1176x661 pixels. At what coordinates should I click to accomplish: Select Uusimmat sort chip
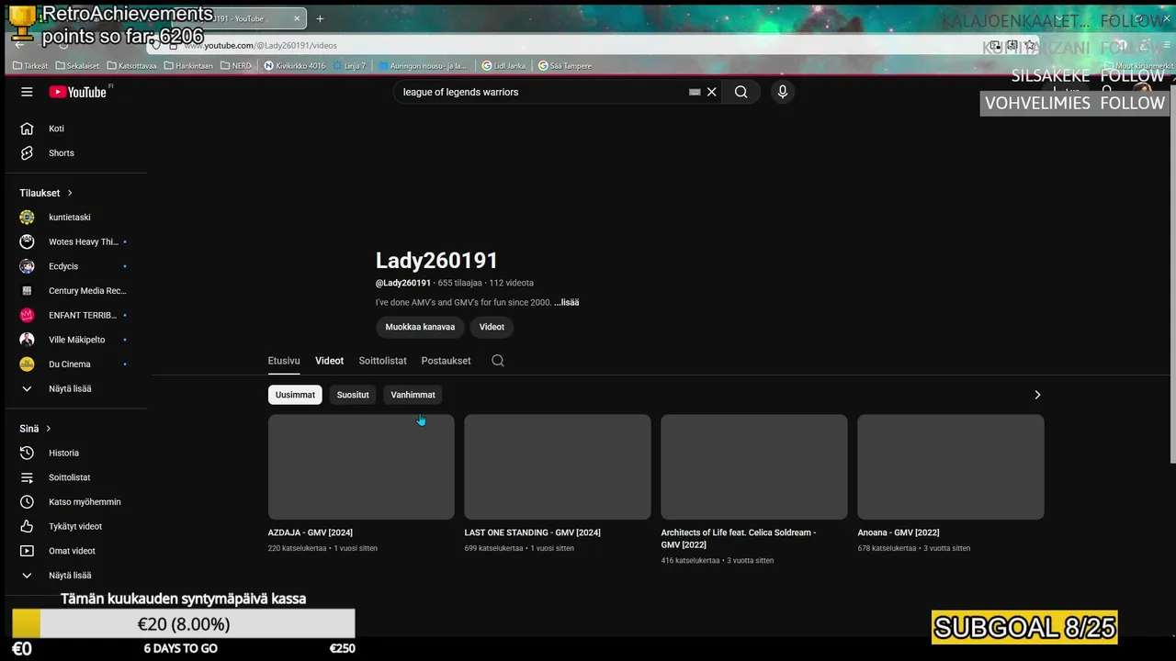(295, 395)
